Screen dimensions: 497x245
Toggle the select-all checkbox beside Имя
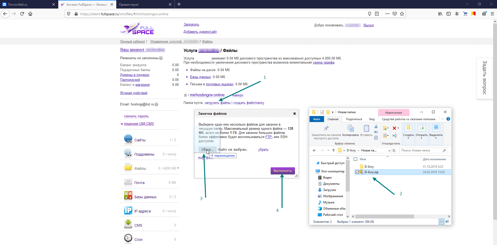point(356,159)
